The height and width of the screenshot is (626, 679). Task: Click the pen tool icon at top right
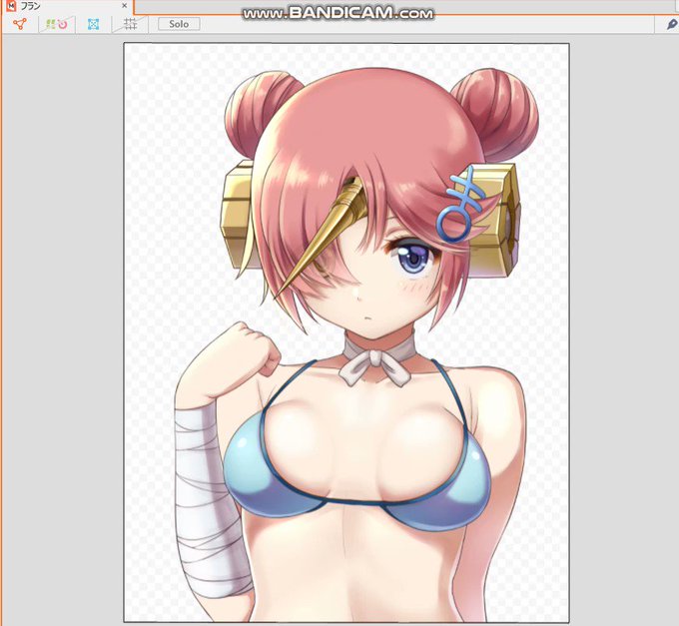pos(672,24)
